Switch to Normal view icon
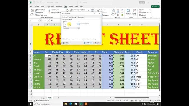This screenshot has width=189, height=106. 132,101
